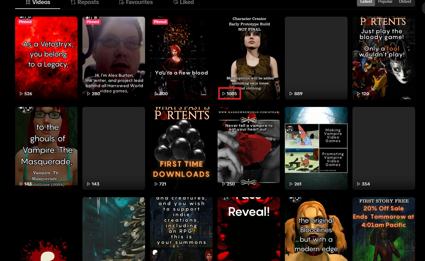Open the Character Creator prototype video
This screenshot has width=425, height=261.
(249, 58)
